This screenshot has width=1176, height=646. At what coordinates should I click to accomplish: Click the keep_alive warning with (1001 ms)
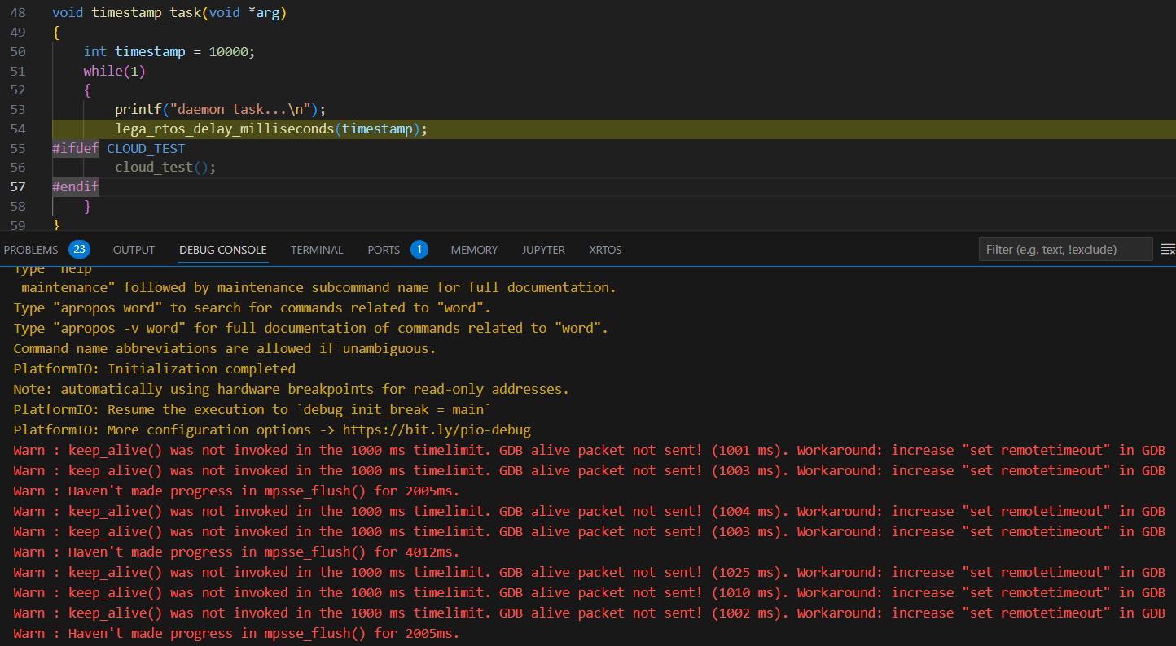coord(590,450)
